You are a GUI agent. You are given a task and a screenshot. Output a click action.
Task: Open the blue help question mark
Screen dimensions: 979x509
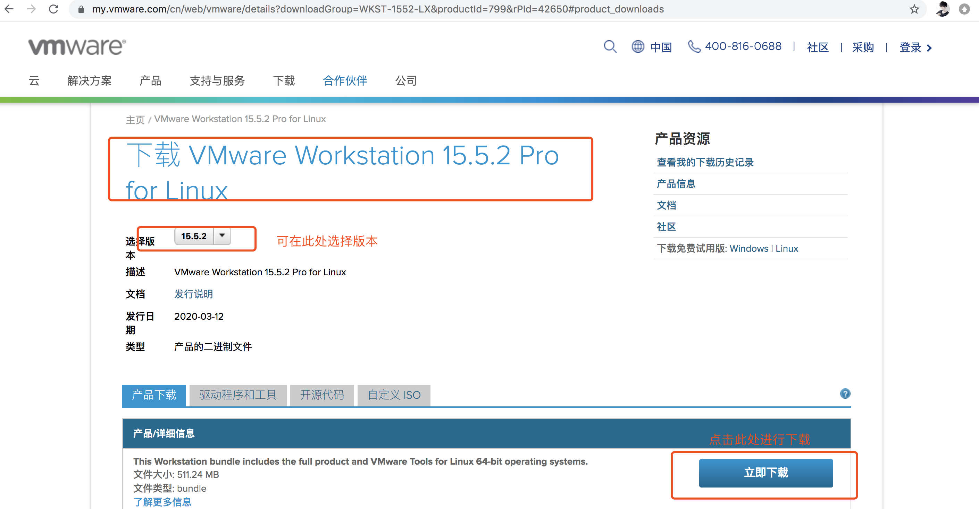point(845,394)
